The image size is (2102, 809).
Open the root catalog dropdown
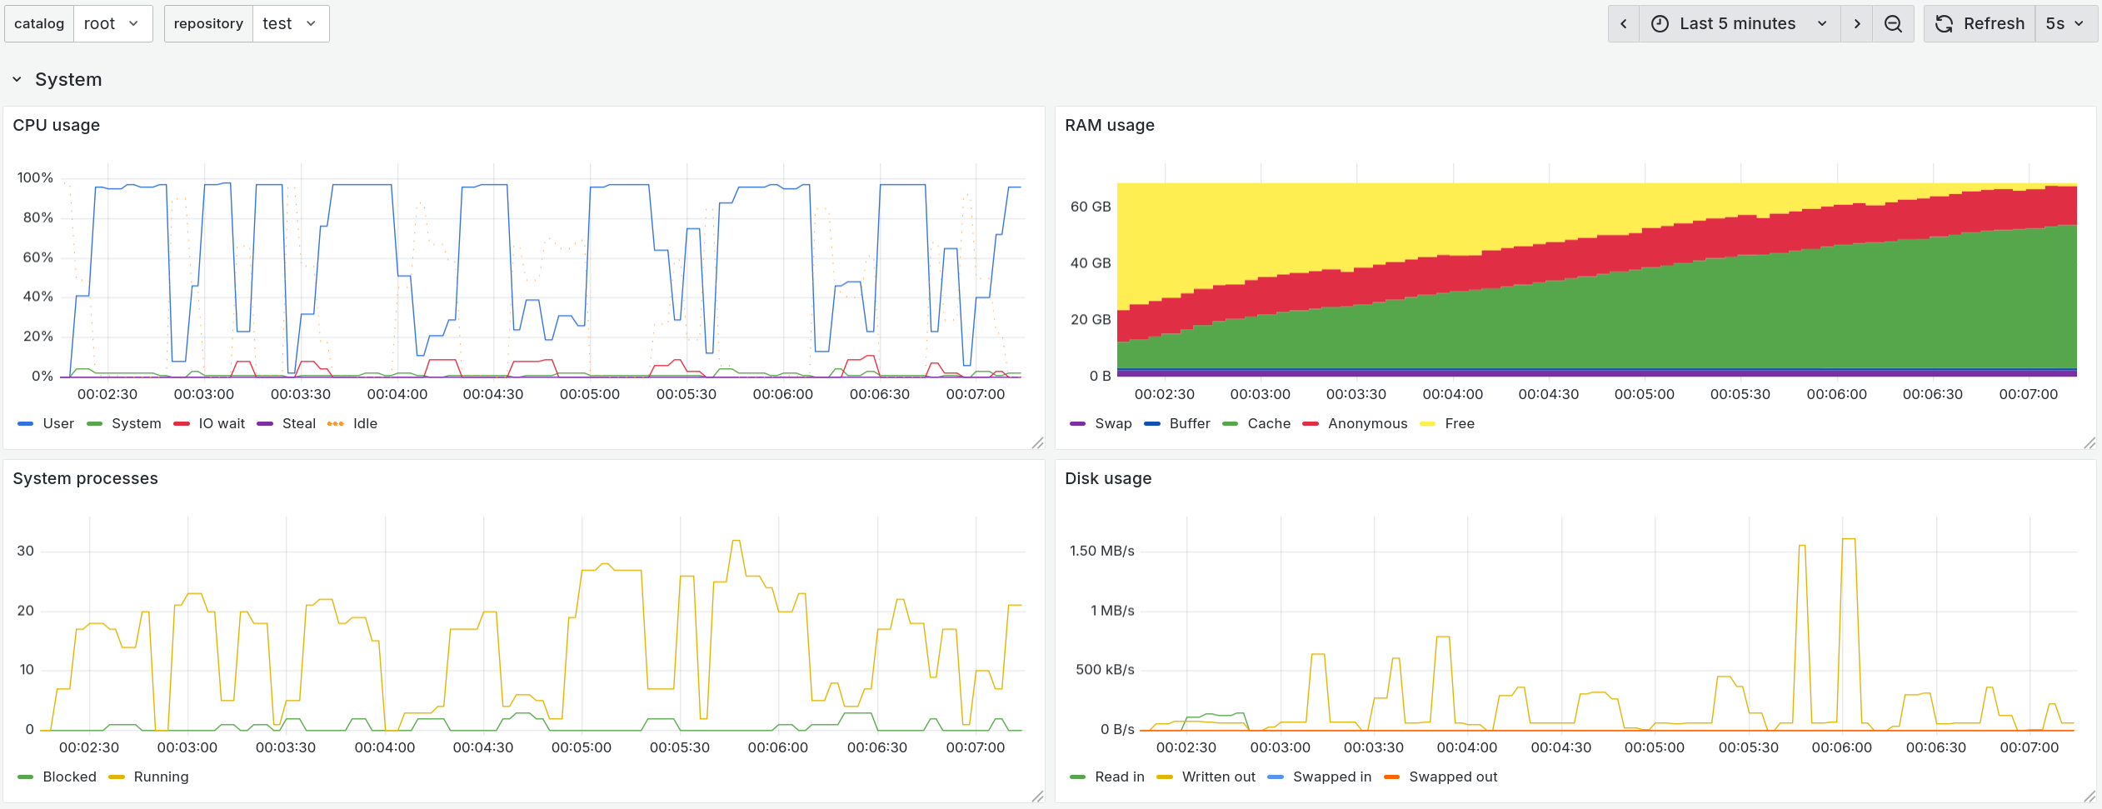[112, 23]
